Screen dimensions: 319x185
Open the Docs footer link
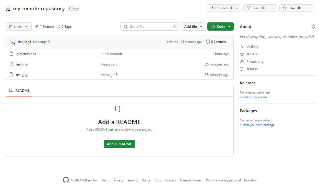point(158,180)
